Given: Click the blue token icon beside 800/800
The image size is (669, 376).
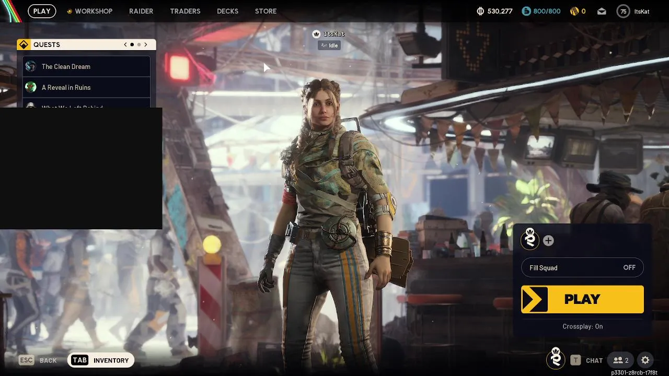Looking at the screenshot, I should pyautogui.click(x=526, y=11).
